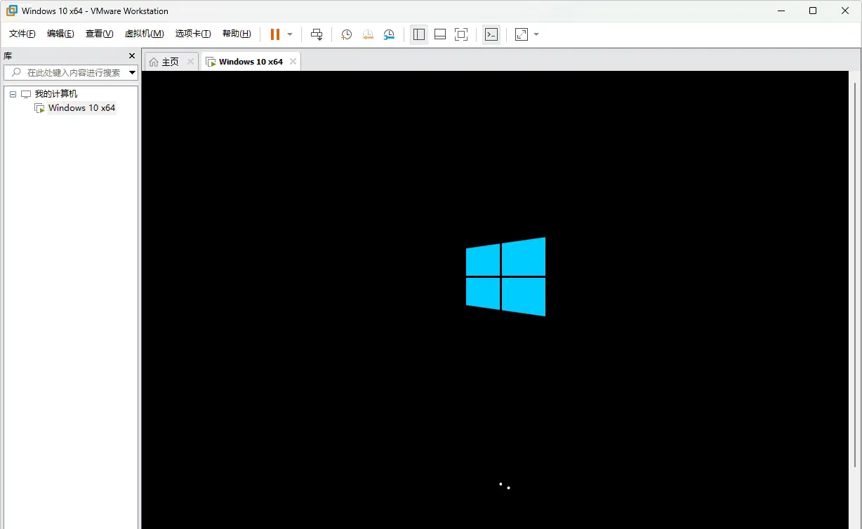Open the 文件(F) menu
Viewport: 862px width, 529px height.
tap(22, 34)
